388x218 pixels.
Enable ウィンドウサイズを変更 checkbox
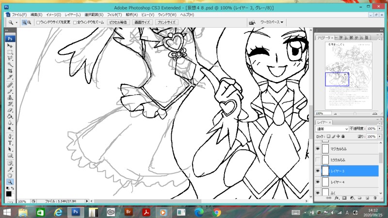[38, 22]
